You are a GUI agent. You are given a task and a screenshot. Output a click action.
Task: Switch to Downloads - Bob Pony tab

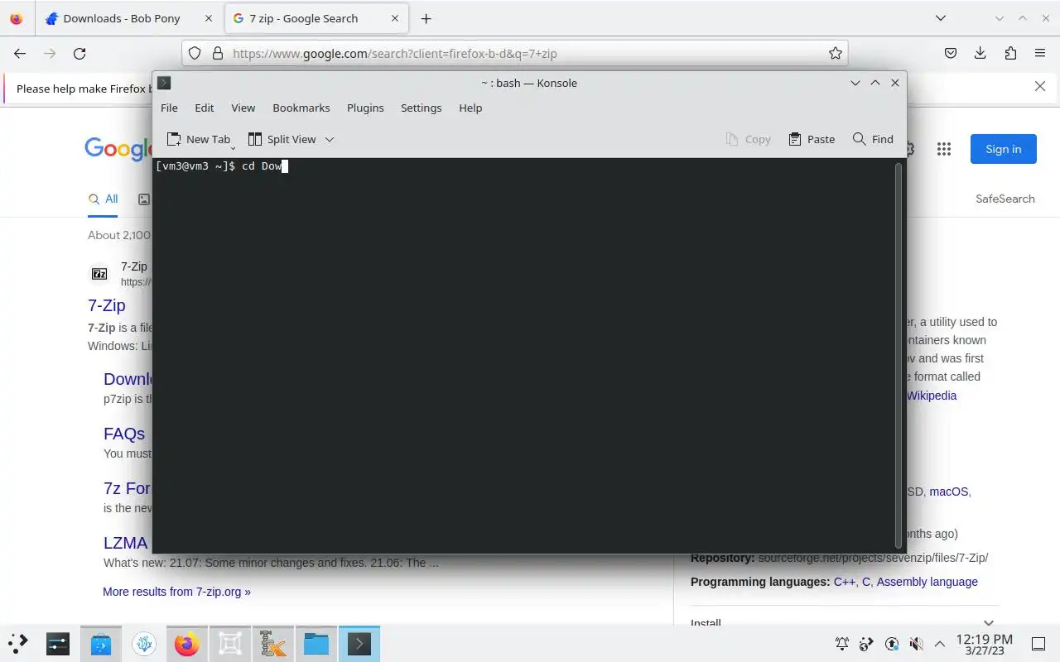pyautogui.click(x=129, y=18)
